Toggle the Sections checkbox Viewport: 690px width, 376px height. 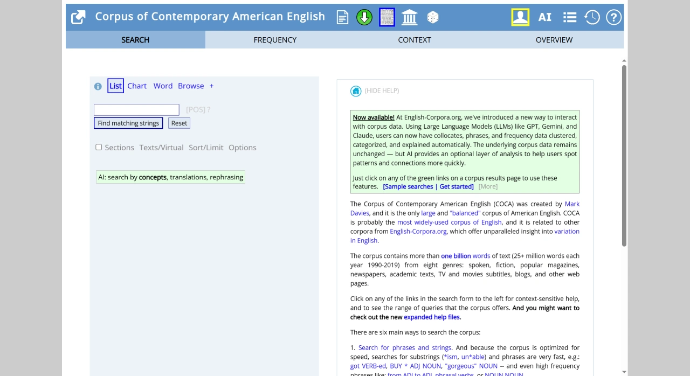pyautogui.click(x=99, y=147)
